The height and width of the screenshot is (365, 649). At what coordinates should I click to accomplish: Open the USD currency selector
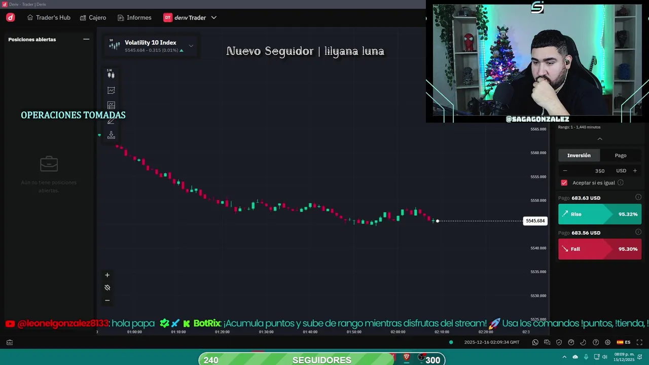click(x=621, y=171)
